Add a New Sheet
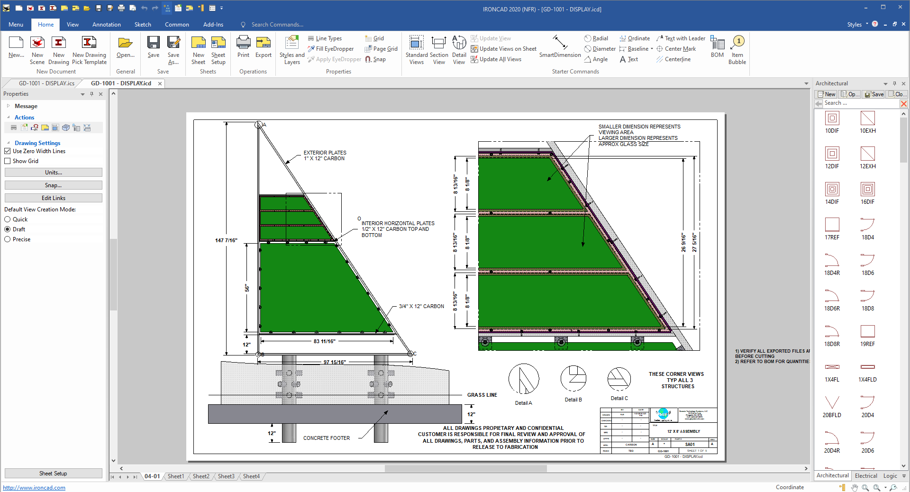Image resolution: width=910 pixels, height=492 pixels. point(199,50)
